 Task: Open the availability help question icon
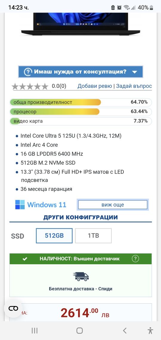coord(135,259)
